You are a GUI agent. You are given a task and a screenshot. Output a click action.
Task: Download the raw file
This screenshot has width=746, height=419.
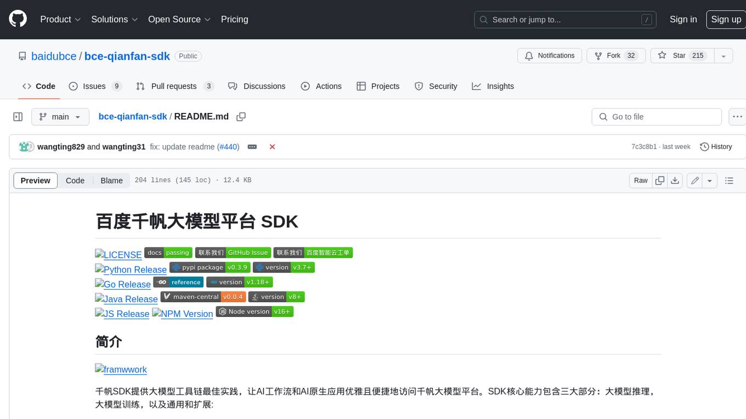pyautogui.click(x=675, y=180)
